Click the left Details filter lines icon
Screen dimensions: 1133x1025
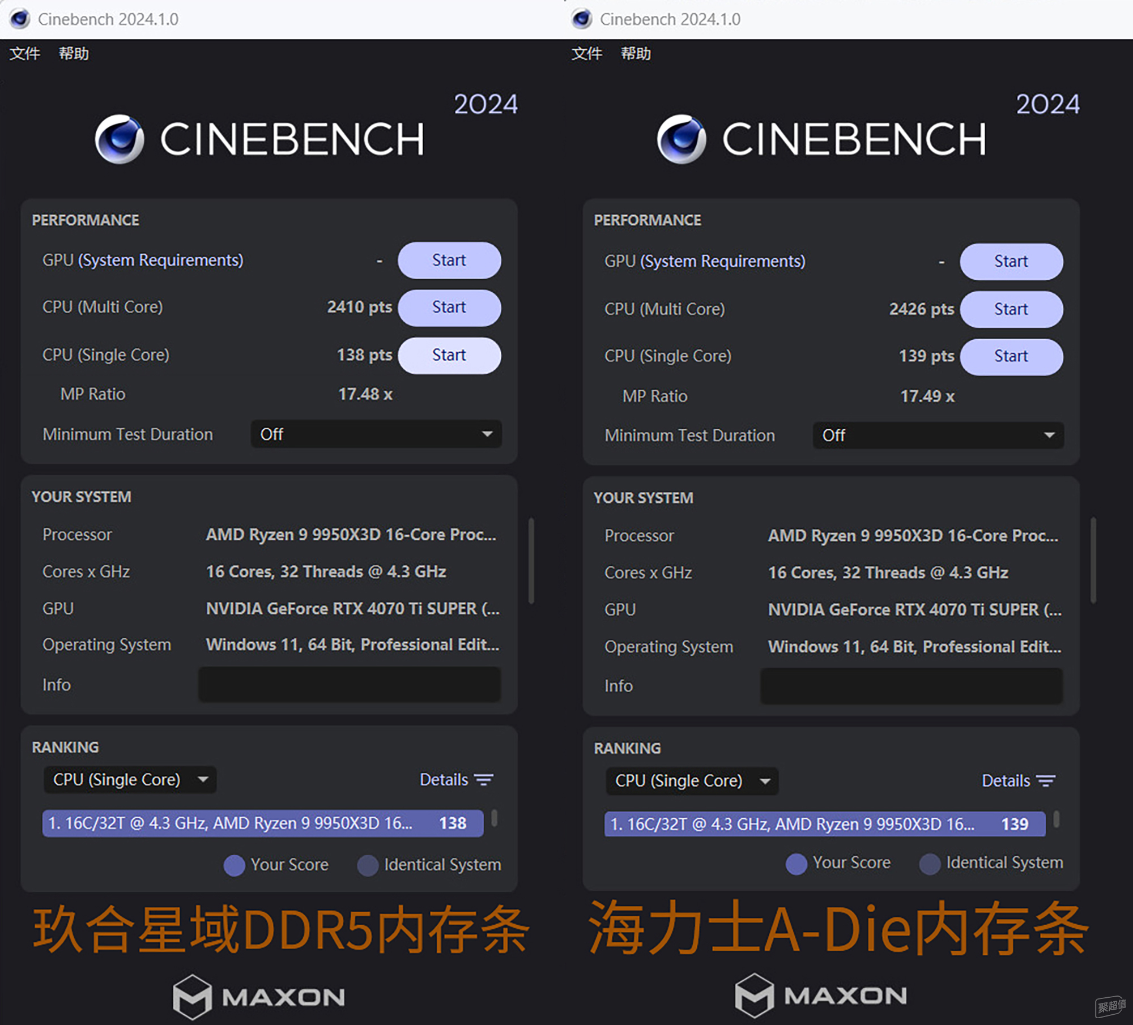click(484, 780)
